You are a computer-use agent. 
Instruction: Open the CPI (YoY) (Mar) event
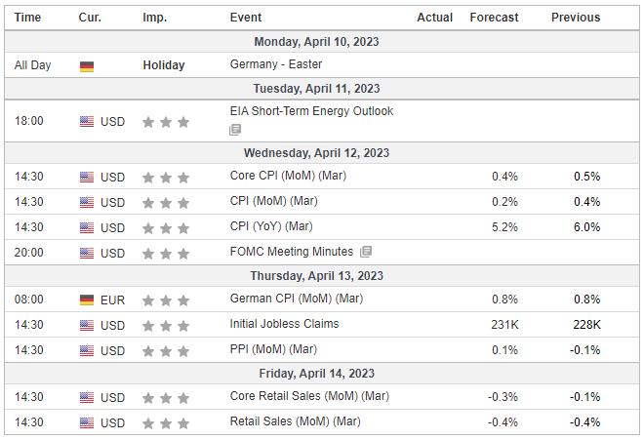271,226
